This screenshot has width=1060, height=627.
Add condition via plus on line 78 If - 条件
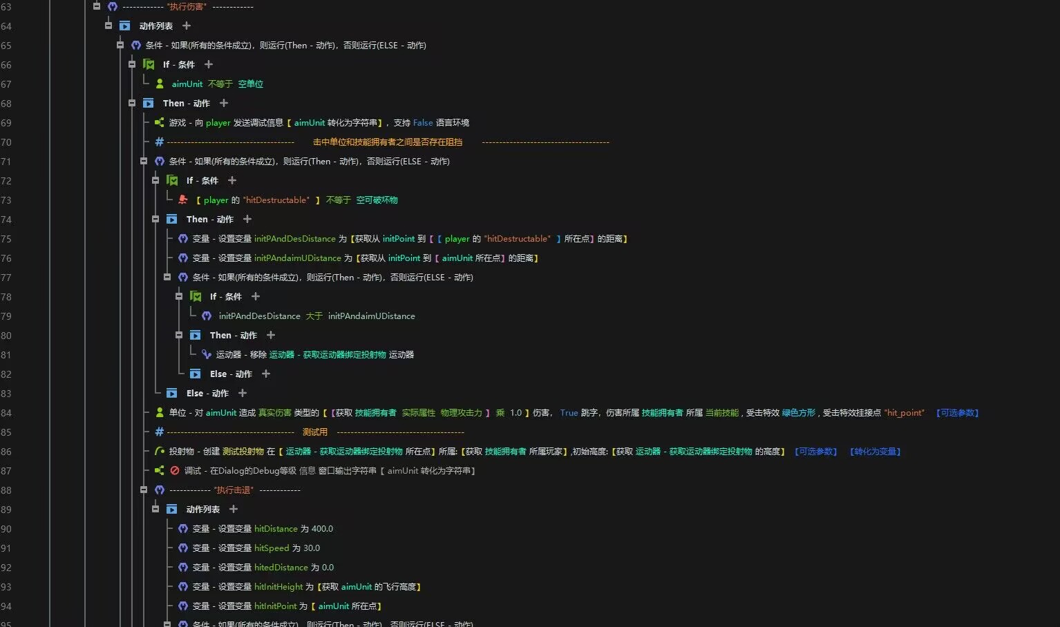pyautogui.click(x=256, y=296)
